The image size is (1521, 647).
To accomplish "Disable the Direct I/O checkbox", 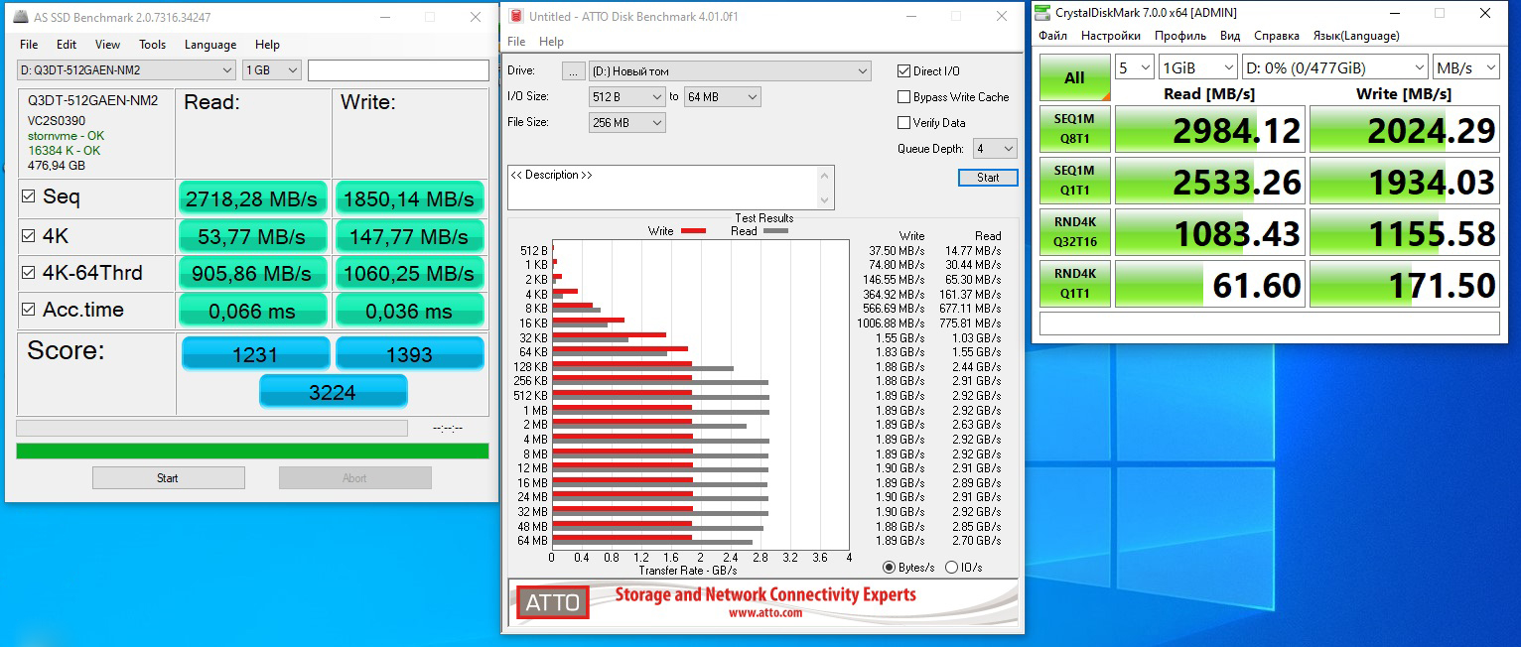I will click(903, 71).
